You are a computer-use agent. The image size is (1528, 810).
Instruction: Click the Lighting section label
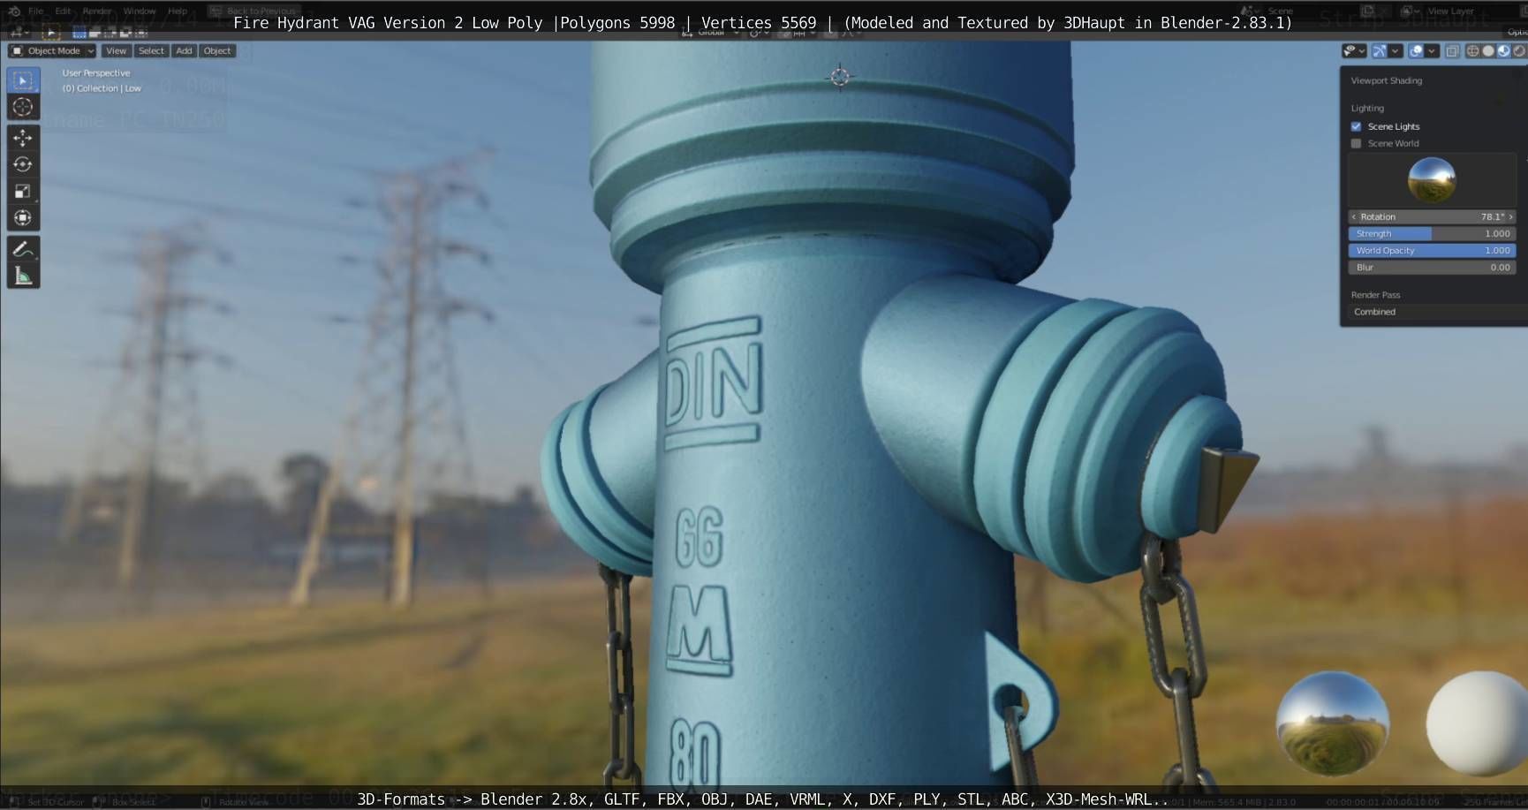click(1367, 108)
